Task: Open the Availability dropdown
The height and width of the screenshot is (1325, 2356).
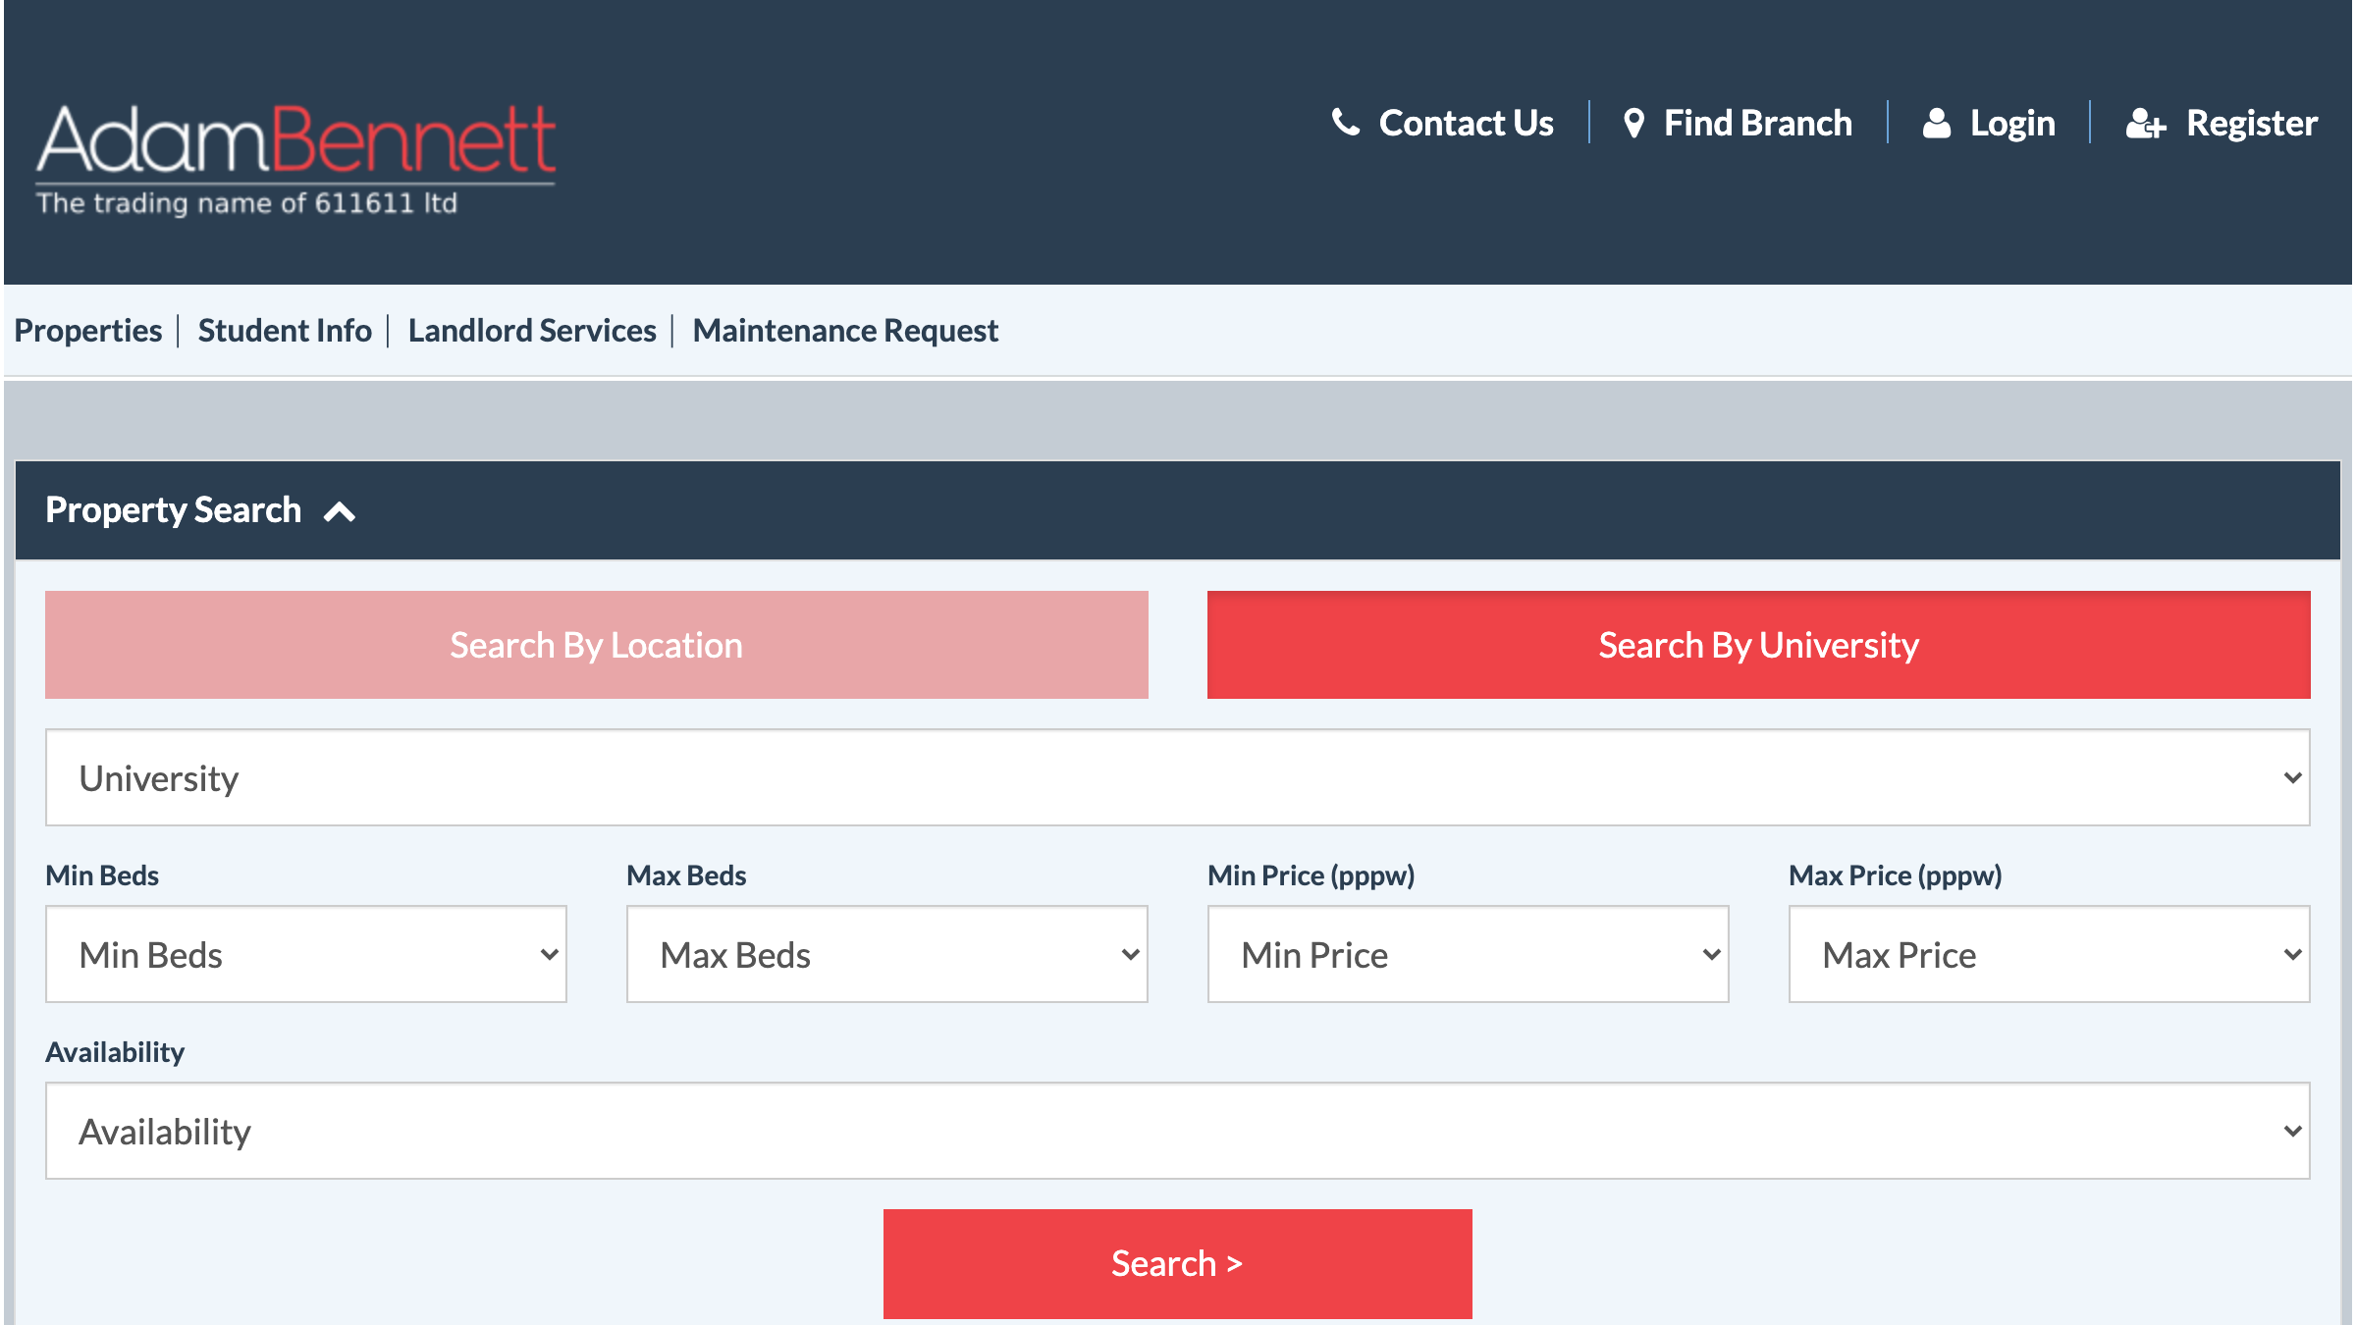Action: click(x=1178, y=1131)
